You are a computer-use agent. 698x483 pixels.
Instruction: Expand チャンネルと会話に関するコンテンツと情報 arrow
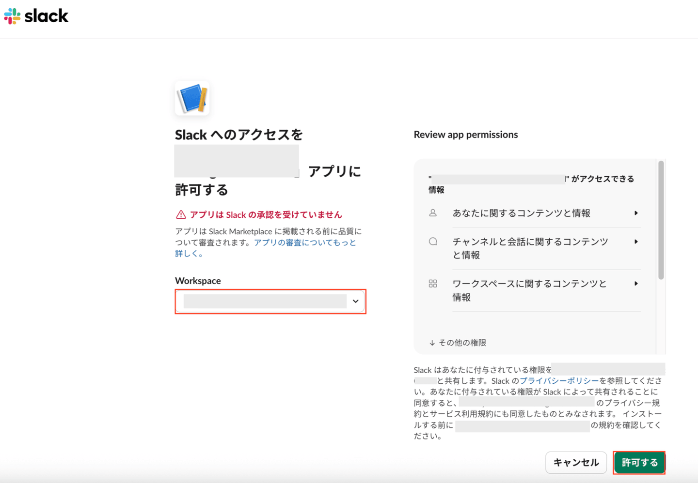636,241
